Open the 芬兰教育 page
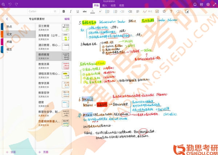The width and height of the screenshot is (218, 155). [54, 28]
